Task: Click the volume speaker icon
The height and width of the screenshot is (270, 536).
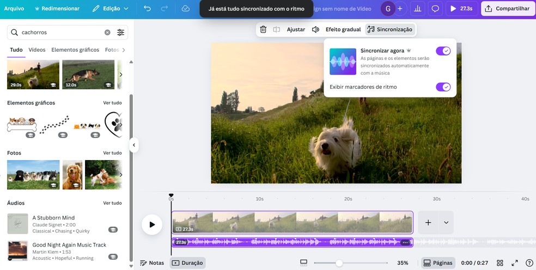Action: pyautogui.click(x=315, y=29)
